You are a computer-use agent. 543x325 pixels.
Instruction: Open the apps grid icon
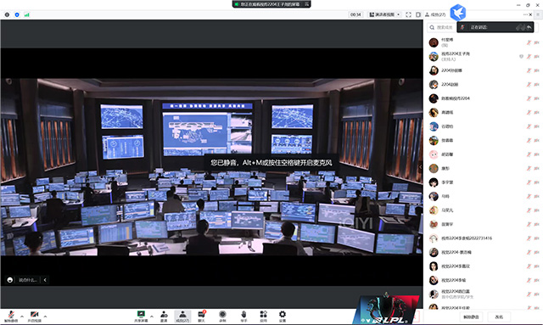(x=264, y=316)
